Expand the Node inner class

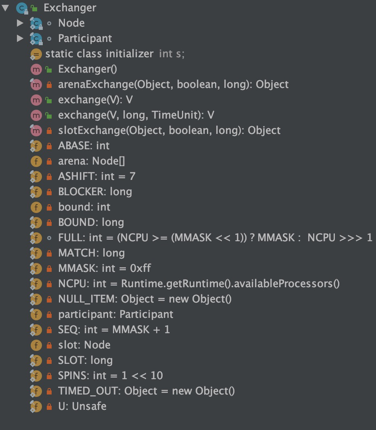[21, 23]
